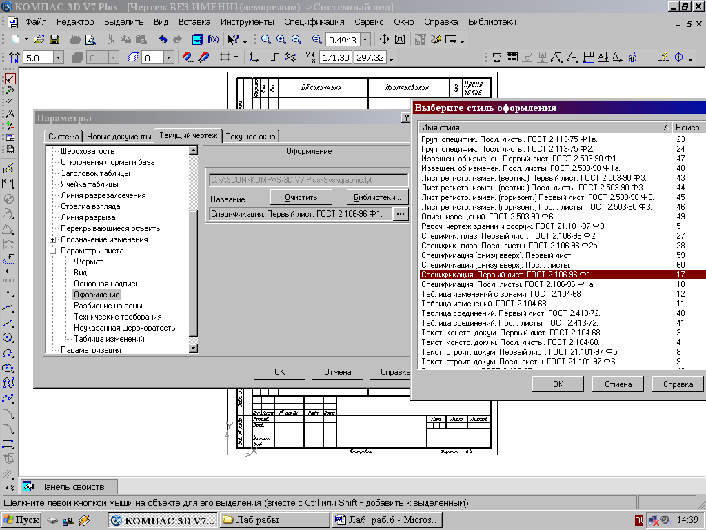Select Таблица изменений. ГОСТ 2.104-68 style
Viewport: 706px width, 530px height.
483,304
